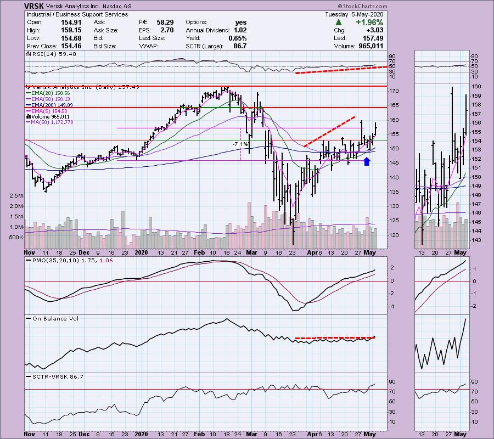This screenshot has width=494, height=439.
Task: Click the 165 price axis label
Action: point(394,105)
